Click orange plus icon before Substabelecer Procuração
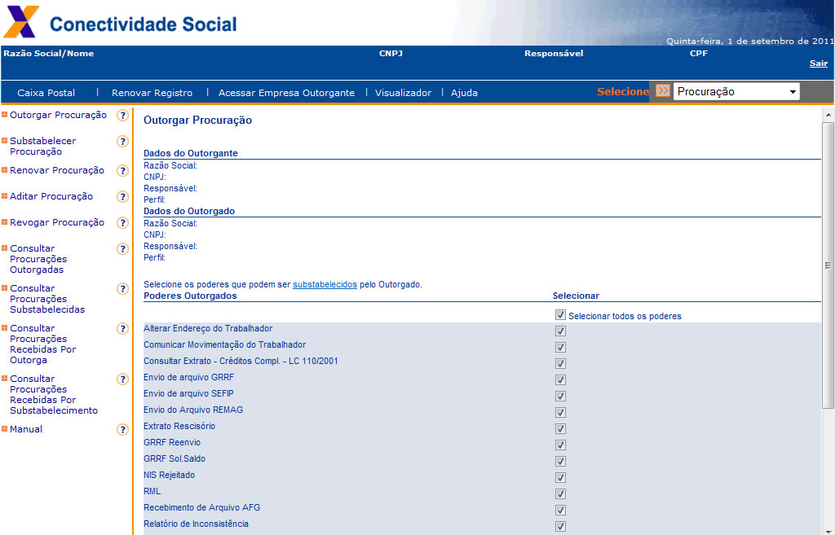The height and width of the screenshot is (535, 835). 4,140
